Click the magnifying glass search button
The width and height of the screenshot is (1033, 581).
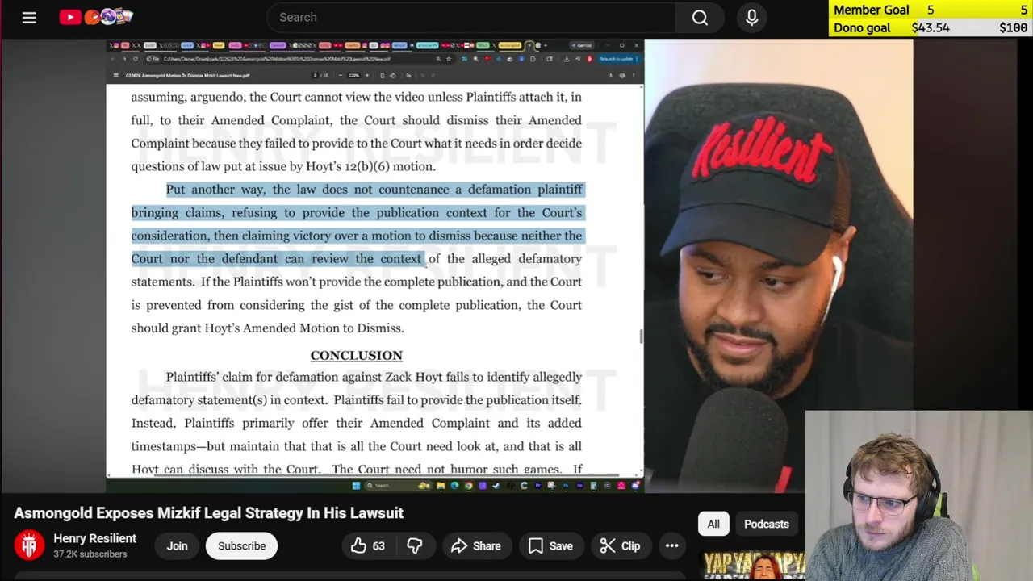pos(700,17)
